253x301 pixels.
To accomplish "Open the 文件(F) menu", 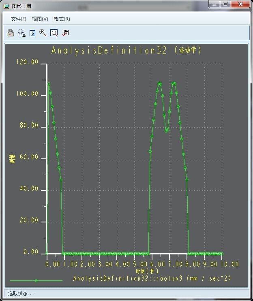I will tap(18, 19).
